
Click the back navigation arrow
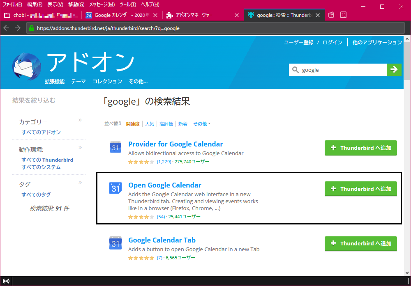tap(6, 28)
